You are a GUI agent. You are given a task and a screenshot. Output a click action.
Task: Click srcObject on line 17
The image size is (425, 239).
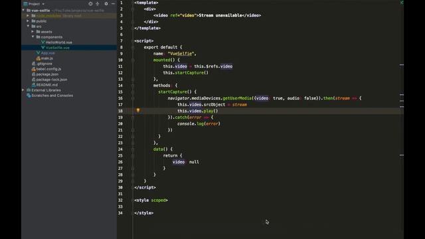tap(214, 105)
